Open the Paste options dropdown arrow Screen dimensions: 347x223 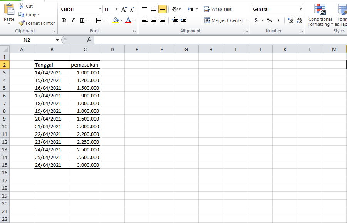coord(9,24)
